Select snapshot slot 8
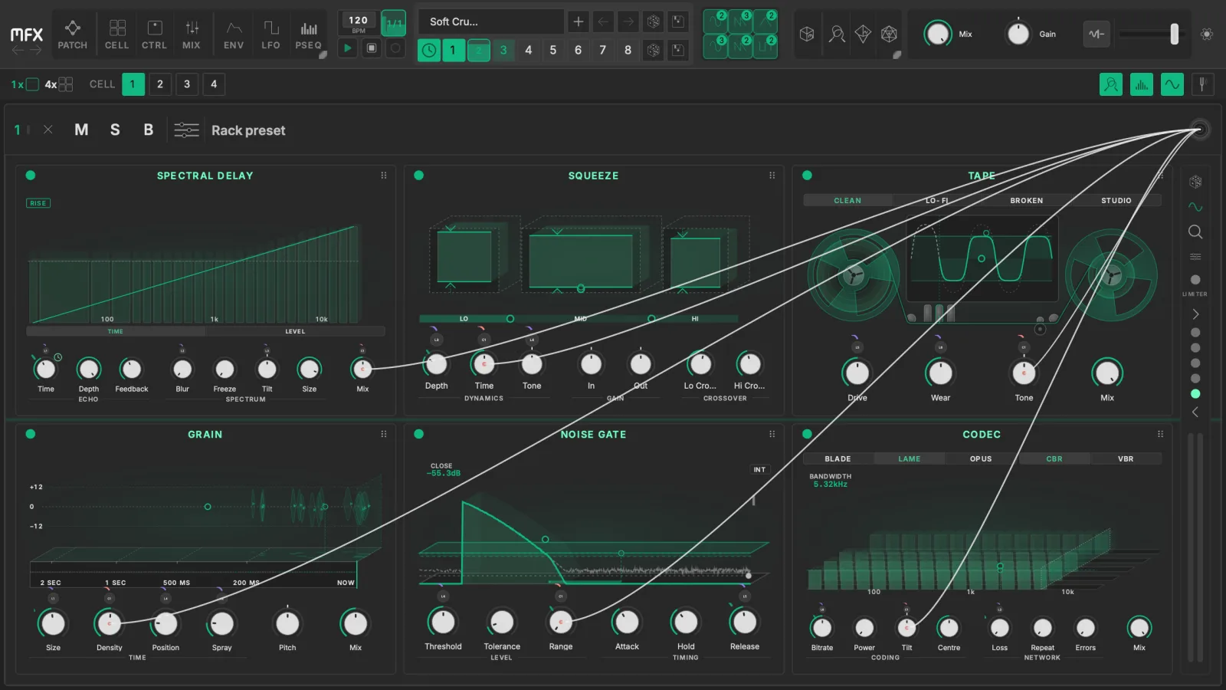The height and width of the screenshot is (690, 1226). 628,50
